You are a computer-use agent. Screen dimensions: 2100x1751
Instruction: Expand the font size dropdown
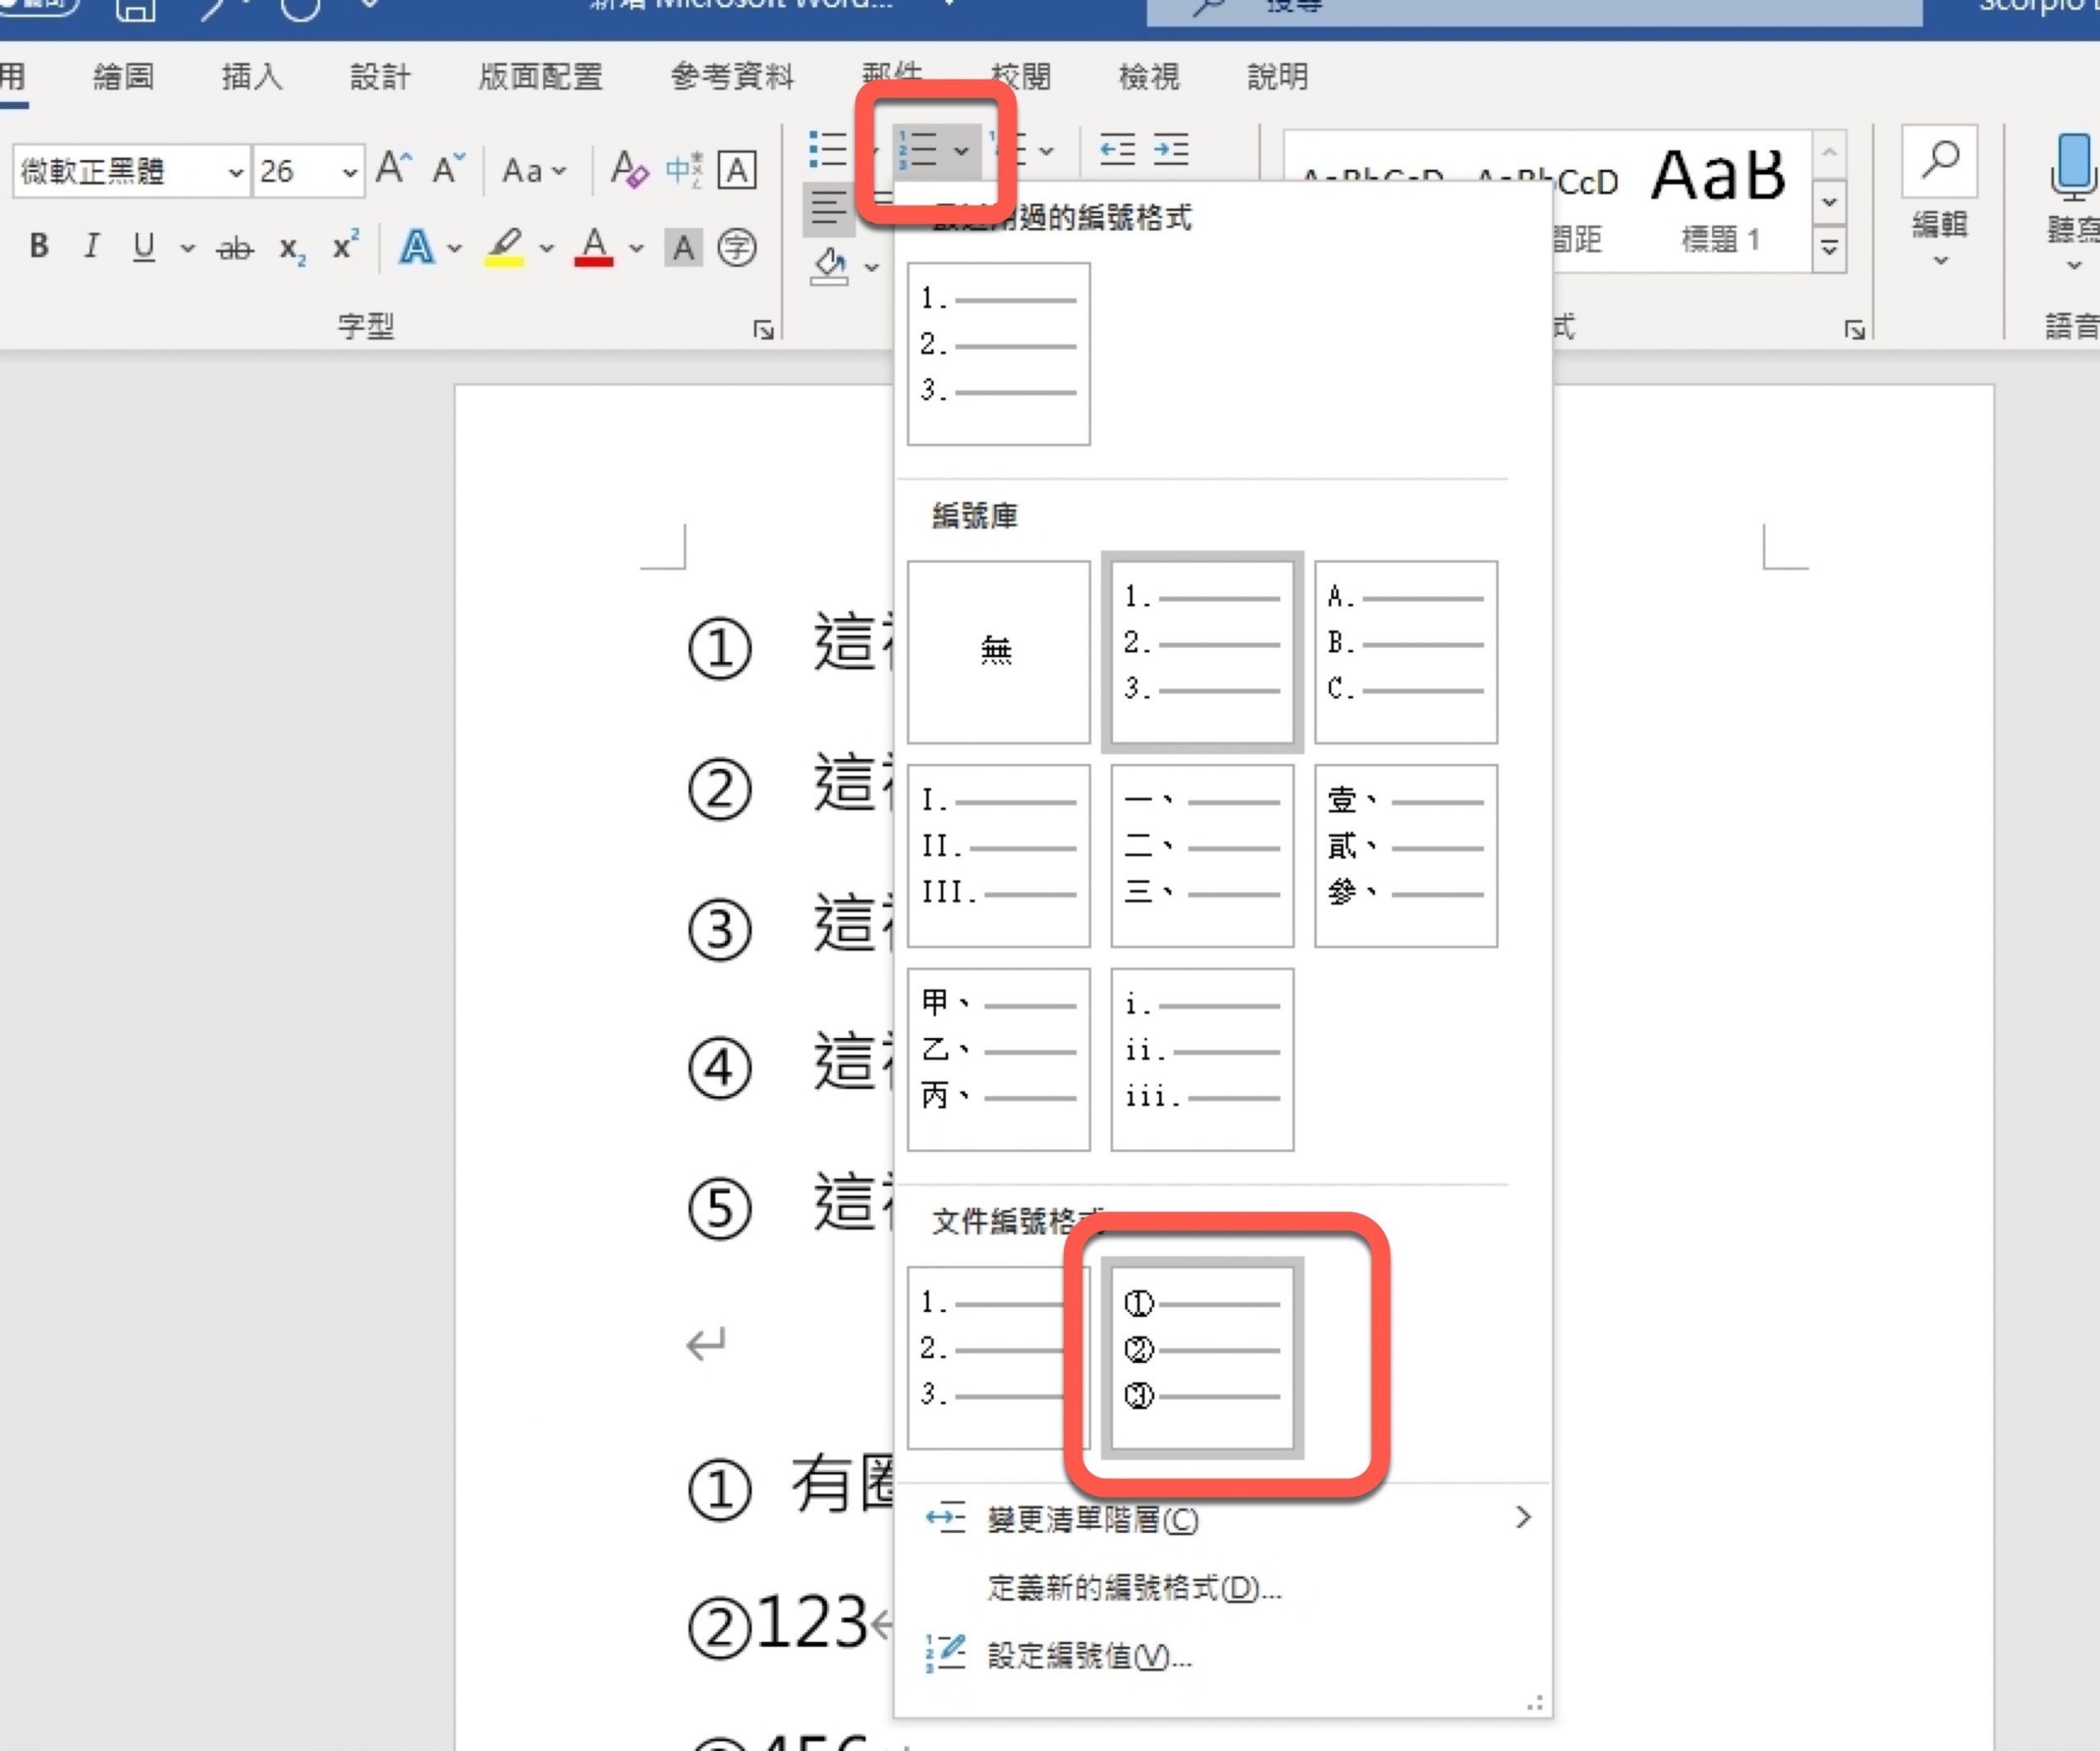click(349, 172)
